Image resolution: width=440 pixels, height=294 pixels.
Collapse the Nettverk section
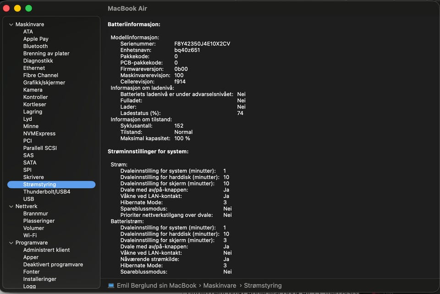(x=11, y=206)
